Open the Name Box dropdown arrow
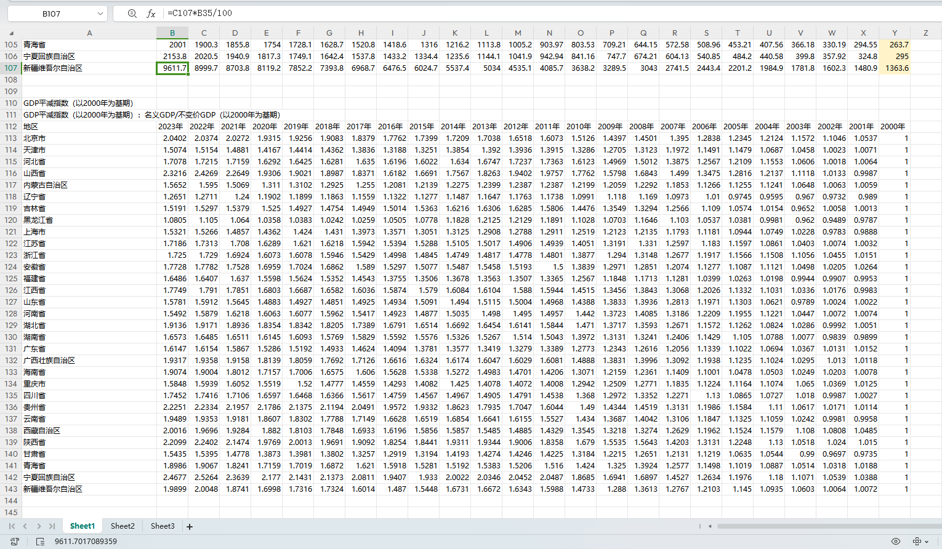 coord(100,14)
